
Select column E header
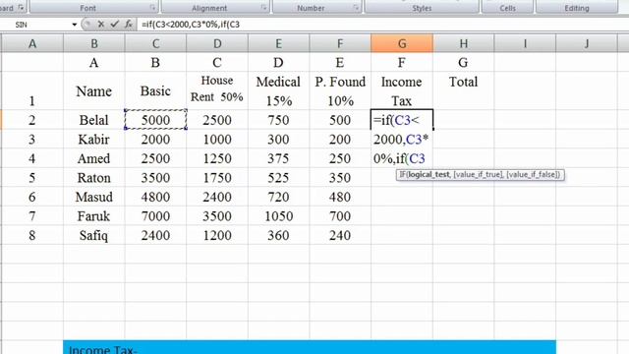(x=278, y=43)
